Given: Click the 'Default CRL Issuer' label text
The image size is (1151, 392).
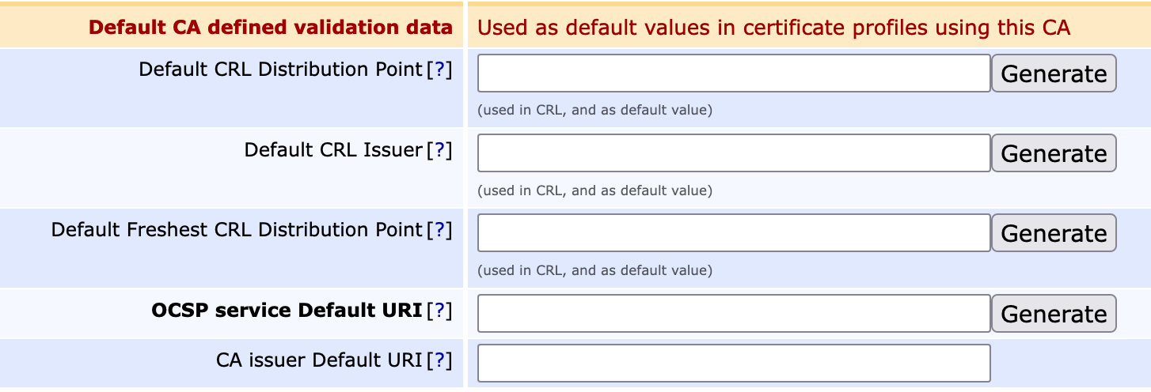Looking at the screenshot, I should point(333,149).
